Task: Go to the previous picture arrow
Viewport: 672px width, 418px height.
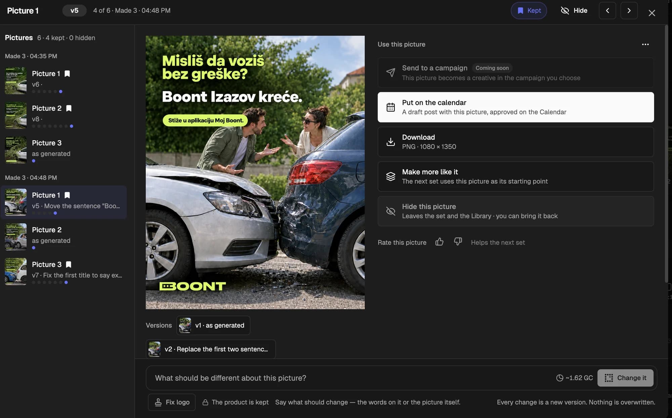Action: [607, 10]
